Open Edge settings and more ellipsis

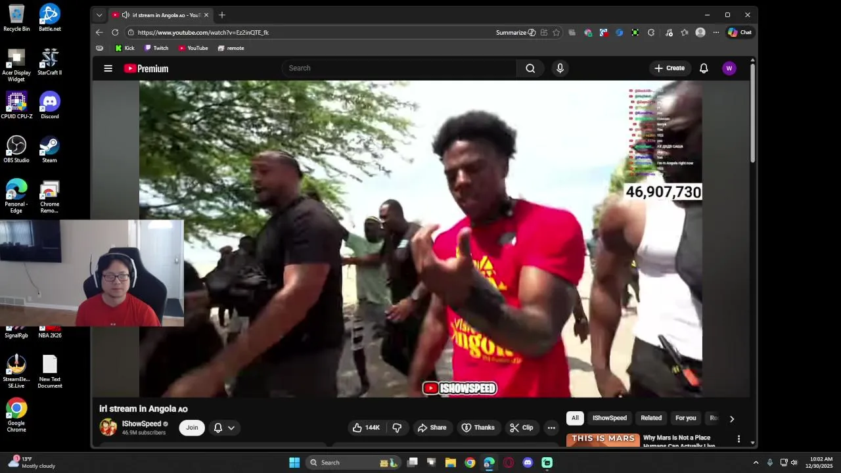pyautogui.click(x=716, y=32)
